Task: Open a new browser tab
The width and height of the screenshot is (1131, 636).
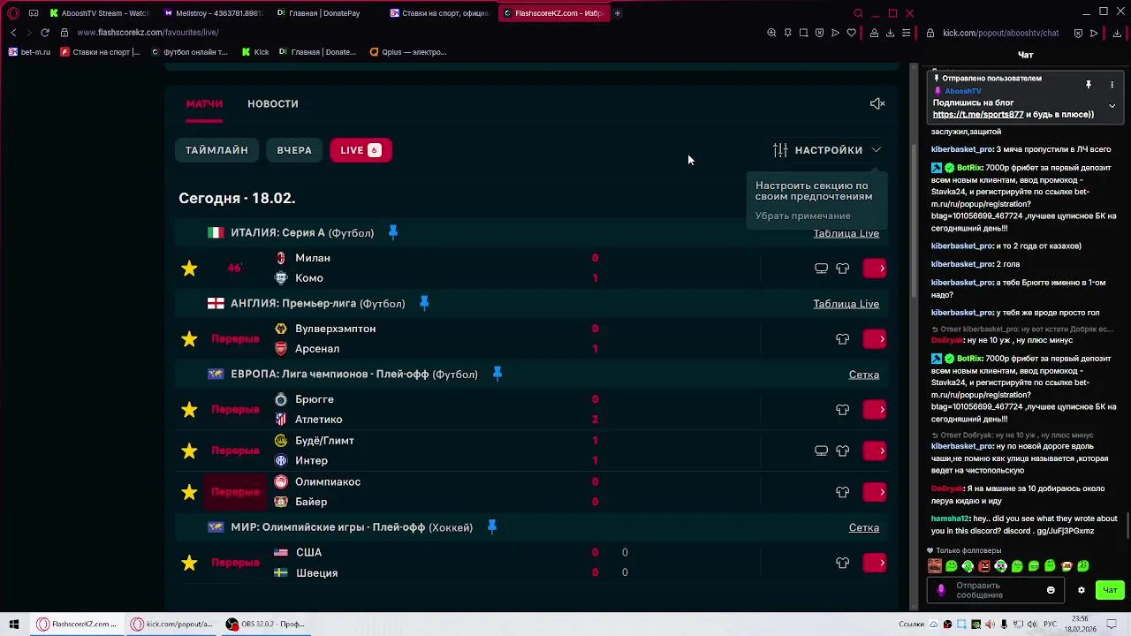Action: click(618, 13)
